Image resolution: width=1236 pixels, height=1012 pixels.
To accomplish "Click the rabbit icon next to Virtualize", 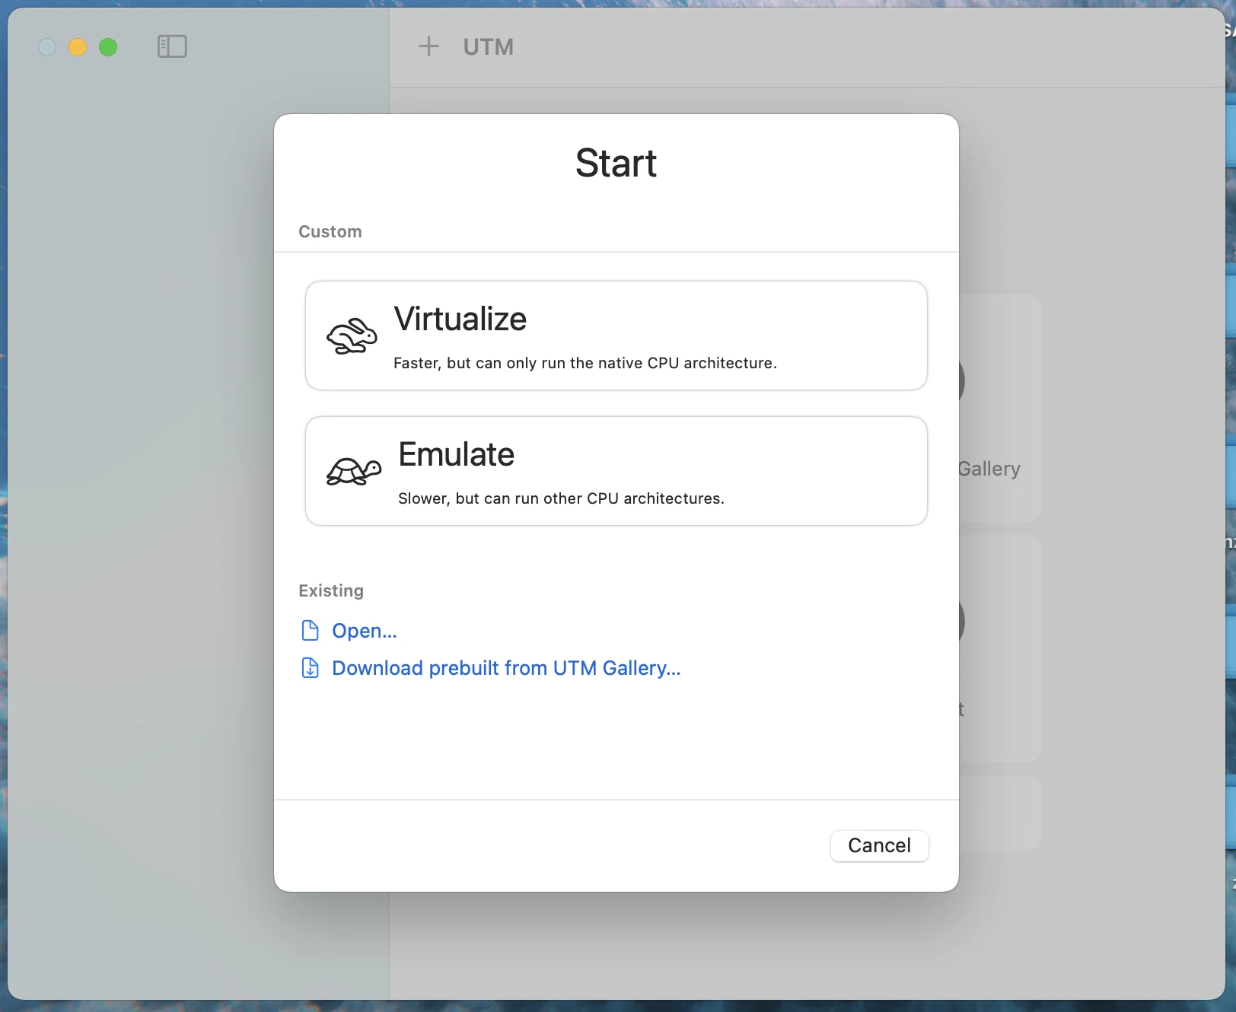I will coord(352,336).
